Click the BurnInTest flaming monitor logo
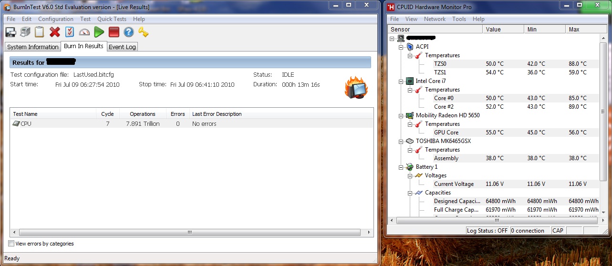The height and width of the screenshot is (266, 612). pyautogui.click(x=356, y=88)
